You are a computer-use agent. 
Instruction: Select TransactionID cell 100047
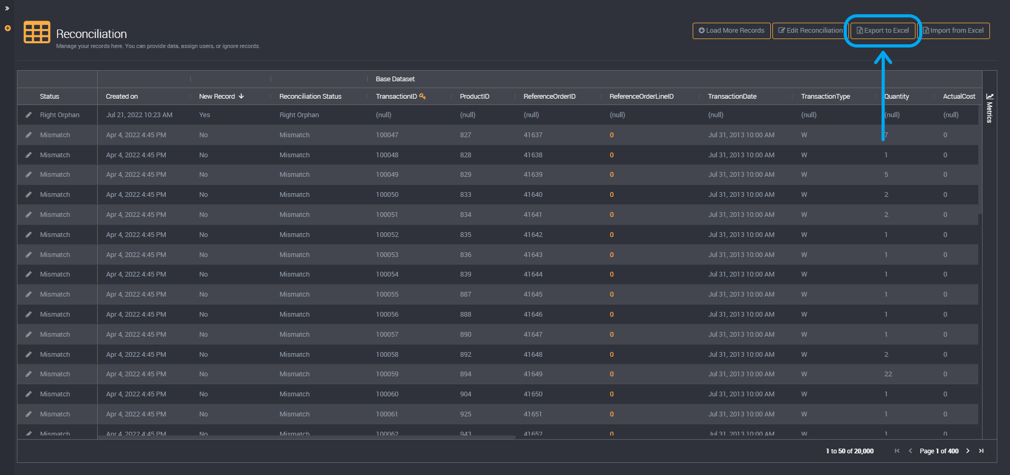[387, 135]
